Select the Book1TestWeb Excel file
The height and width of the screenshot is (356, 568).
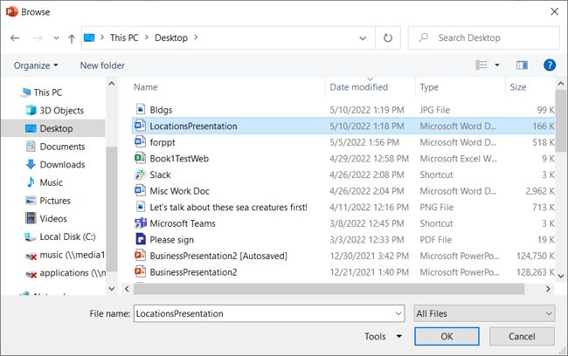click(x=178, y=159)
